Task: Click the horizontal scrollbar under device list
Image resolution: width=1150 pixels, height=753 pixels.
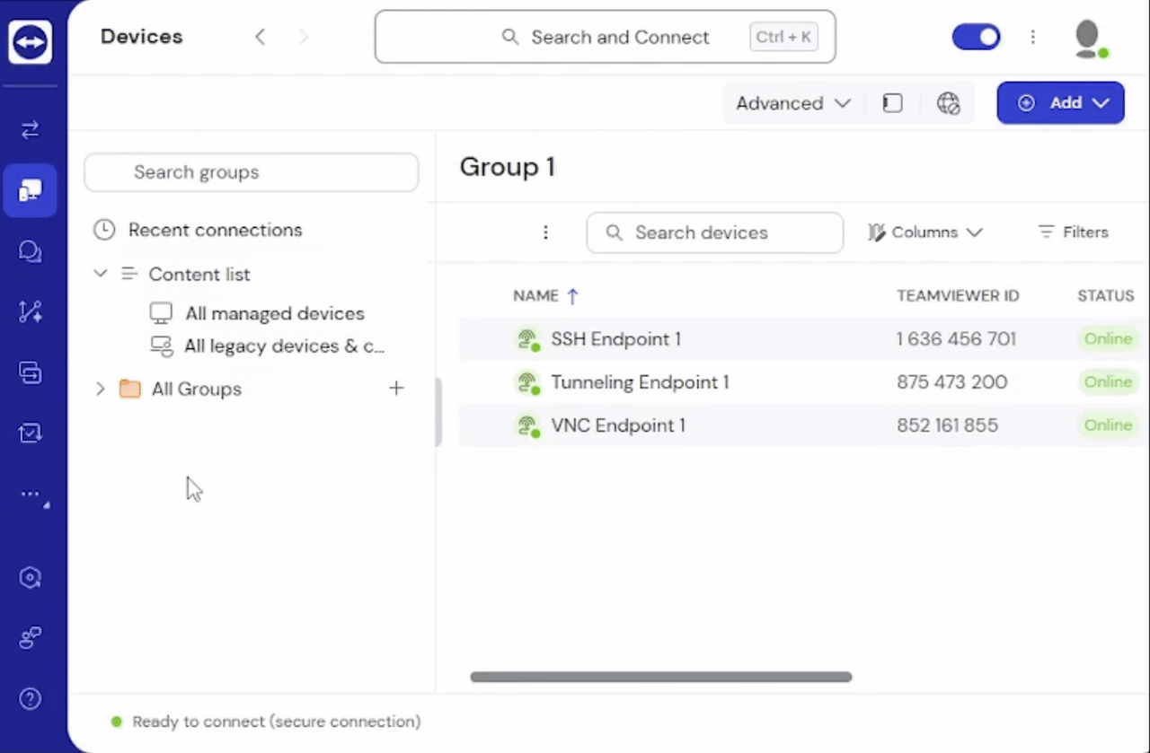Action: click(661, 677)
